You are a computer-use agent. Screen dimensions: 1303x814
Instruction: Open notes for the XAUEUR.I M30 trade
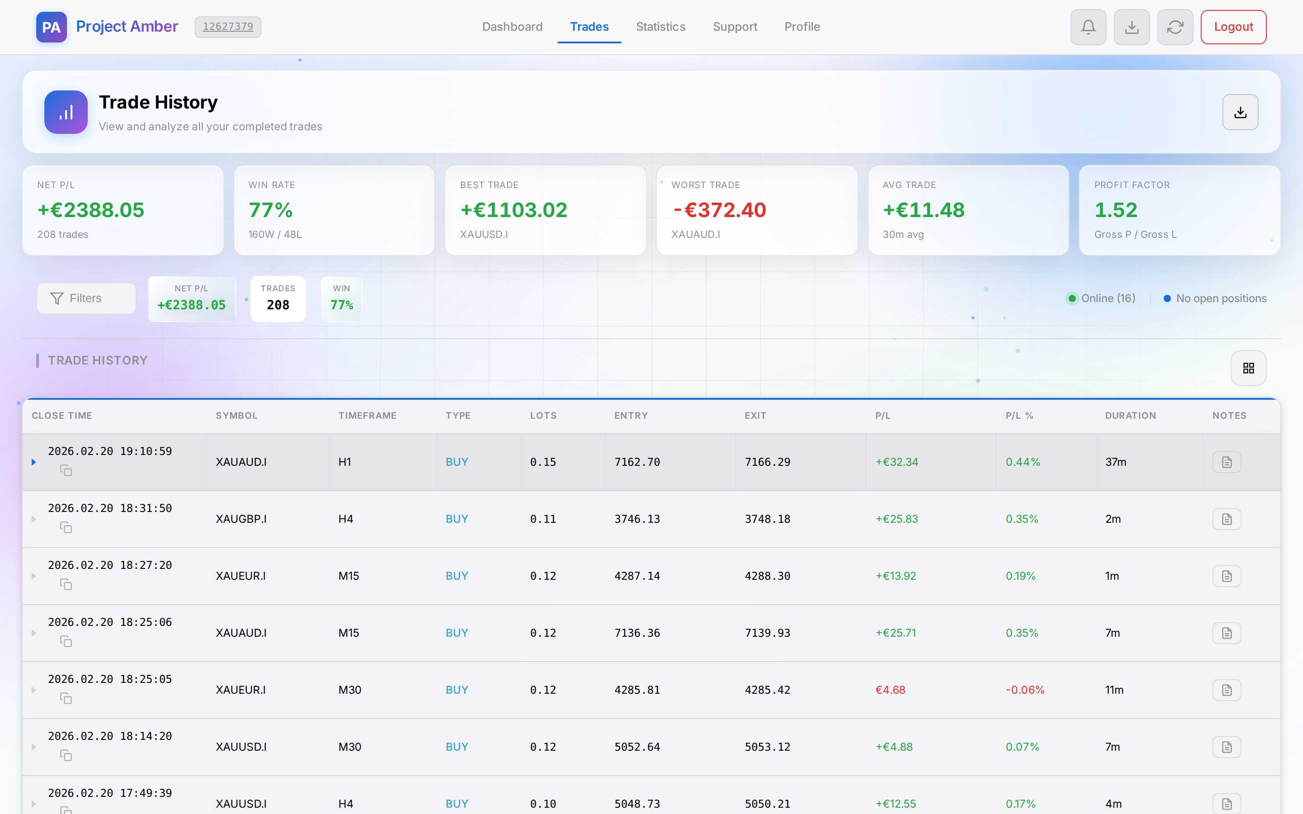pos(1227,690)
